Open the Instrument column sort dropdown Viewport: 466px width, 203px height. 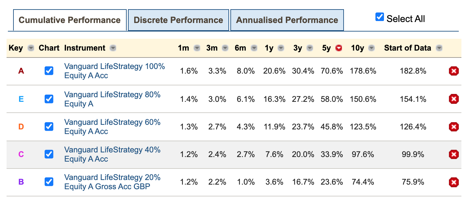(x=113, y=48)
